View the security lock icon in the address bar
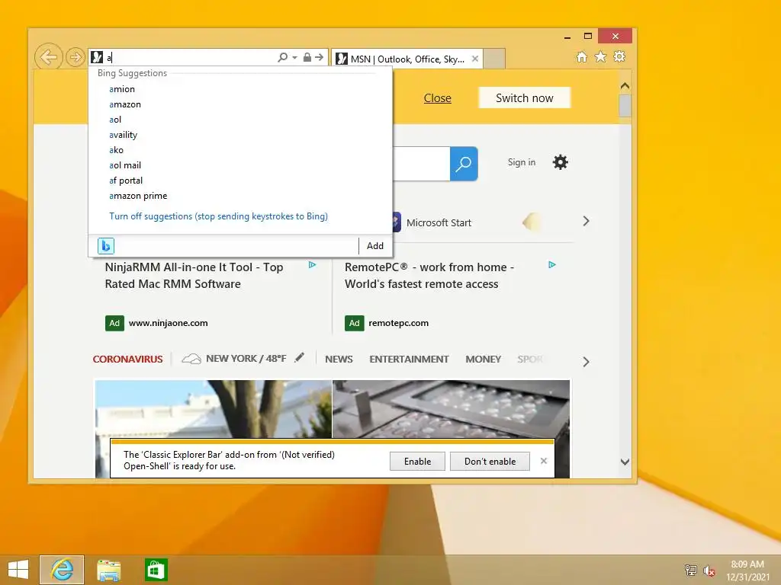781x585 pixels. (307, 57)
